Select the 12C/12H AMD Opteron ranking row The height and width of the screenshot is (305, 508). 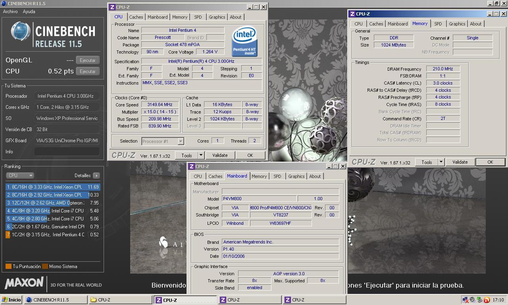click(x=53, y=203)
